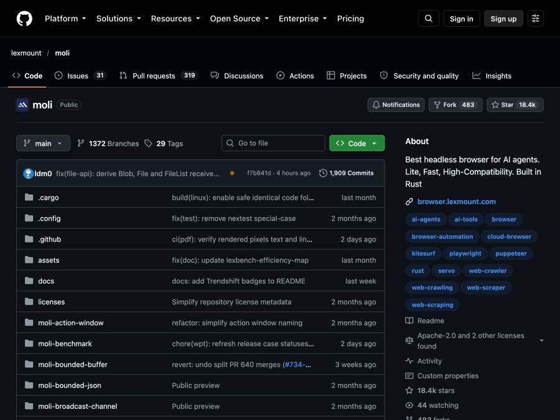Click the moli repository avatar icon
Viewport: 560px width, 420px height.
(22, 105)
